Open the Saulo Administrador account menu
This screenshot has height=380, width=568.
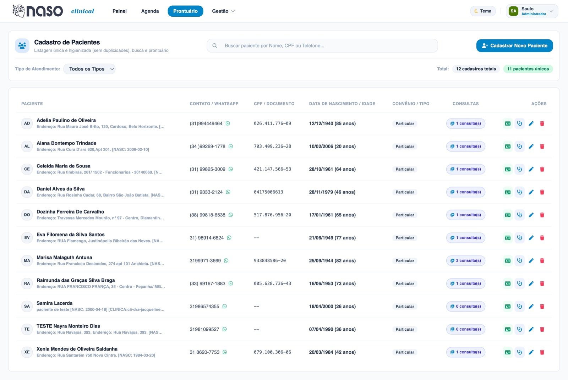(532, 11)
